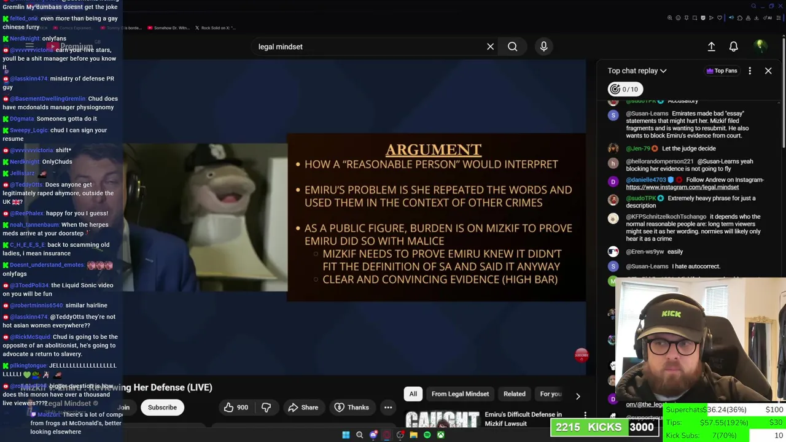The image size is (786, 442).
Task: Open File Explorer from the taskbar
Action: (414, 435)
